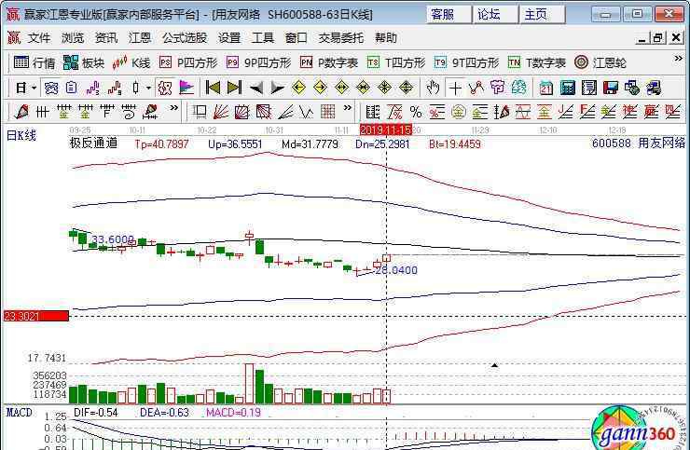Open the 文件 menu

coord(39,38)
